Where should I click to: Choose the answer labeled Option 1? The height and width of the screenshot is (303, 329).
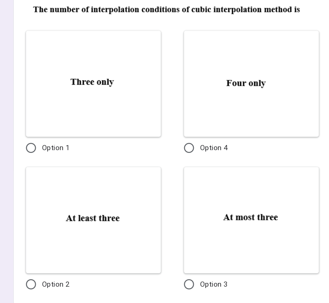31,148
